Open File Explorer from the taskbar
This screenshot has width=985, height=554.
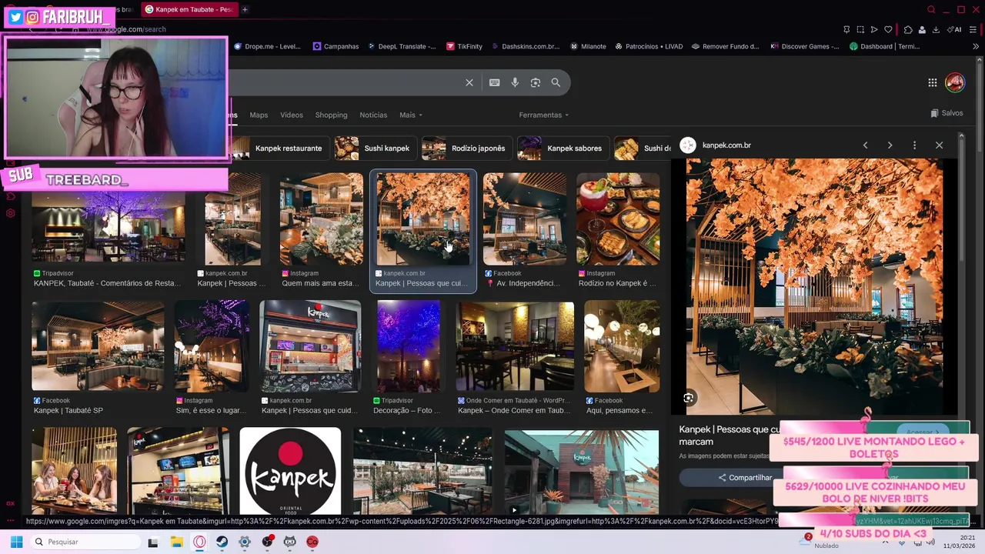(176, 542)
